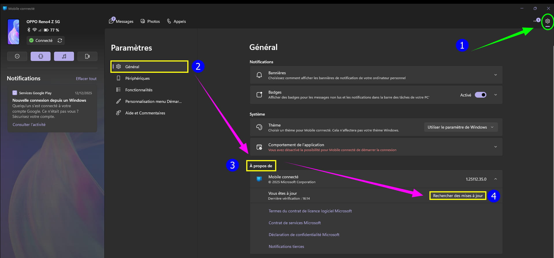Click the more options ellipsis icon

click(535, 21)
